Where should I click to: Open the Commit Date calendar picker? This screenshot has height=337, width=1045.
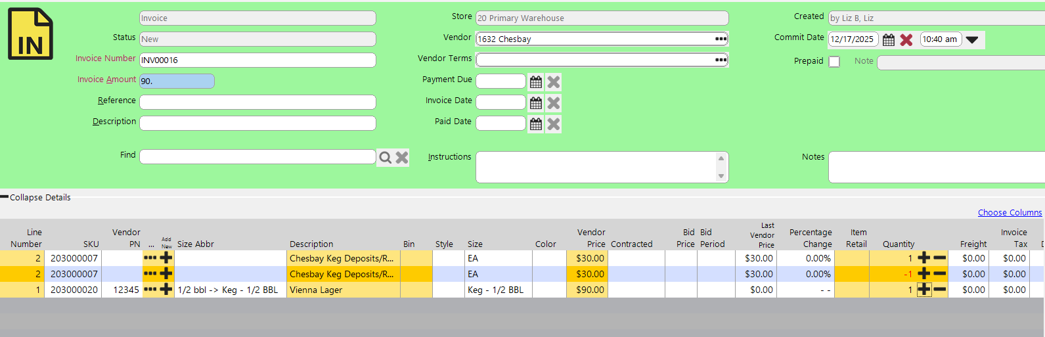pyautogui.click(x=889, y=40)
